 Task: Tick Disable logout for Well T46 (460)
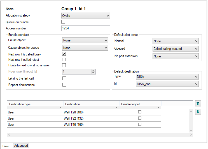[140, 124]
